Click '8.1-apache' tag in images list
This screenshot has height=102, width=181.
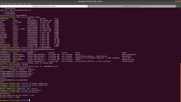[x=17, y=22]
